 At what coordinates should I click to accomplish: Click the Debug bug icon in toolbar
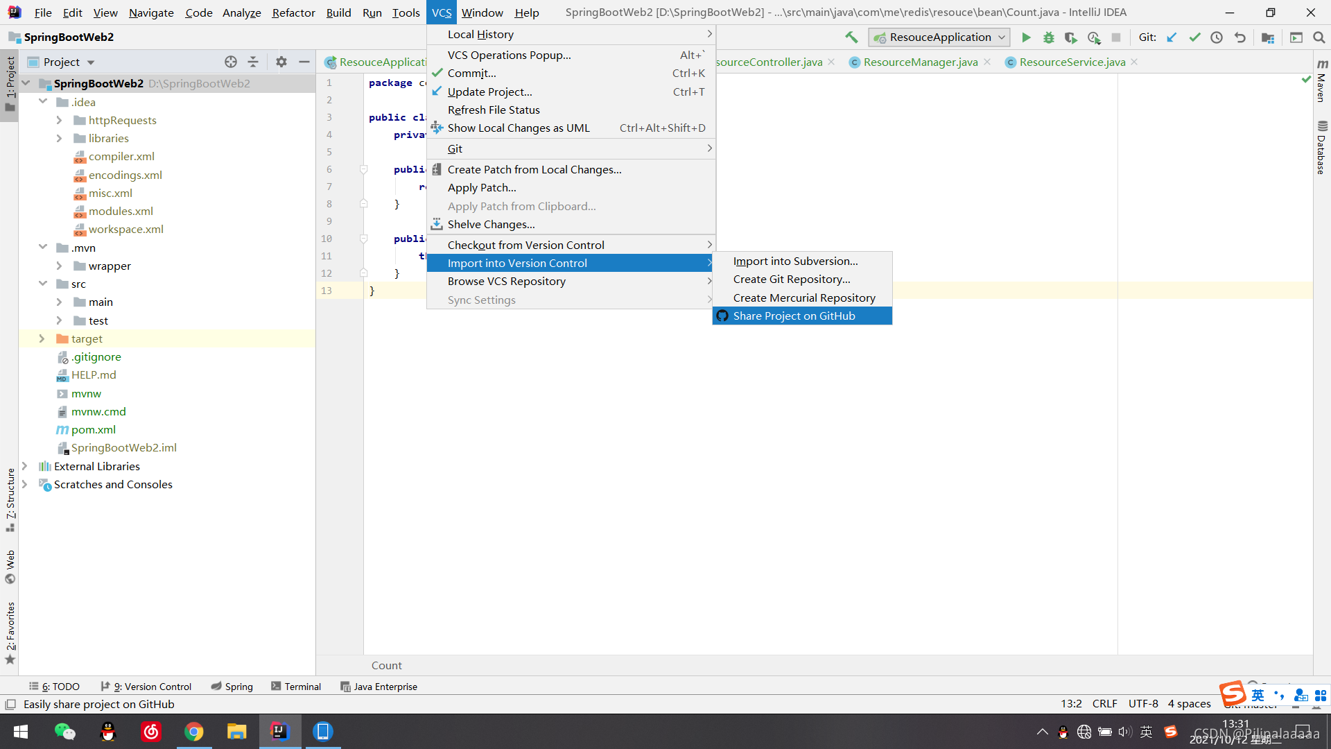[x=1048, y=37]
